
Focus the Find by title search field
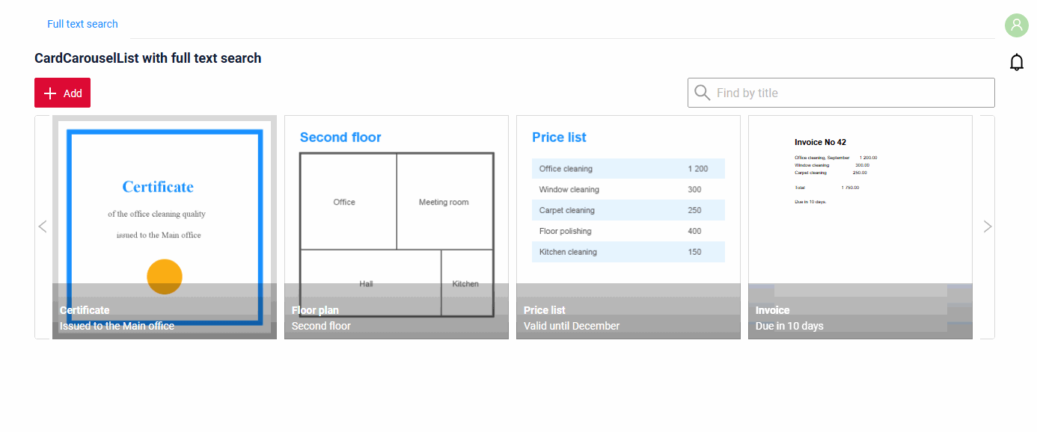841,93
